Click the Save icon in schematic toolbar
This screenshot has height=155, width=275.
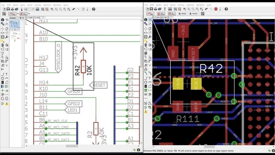point(9,9)
